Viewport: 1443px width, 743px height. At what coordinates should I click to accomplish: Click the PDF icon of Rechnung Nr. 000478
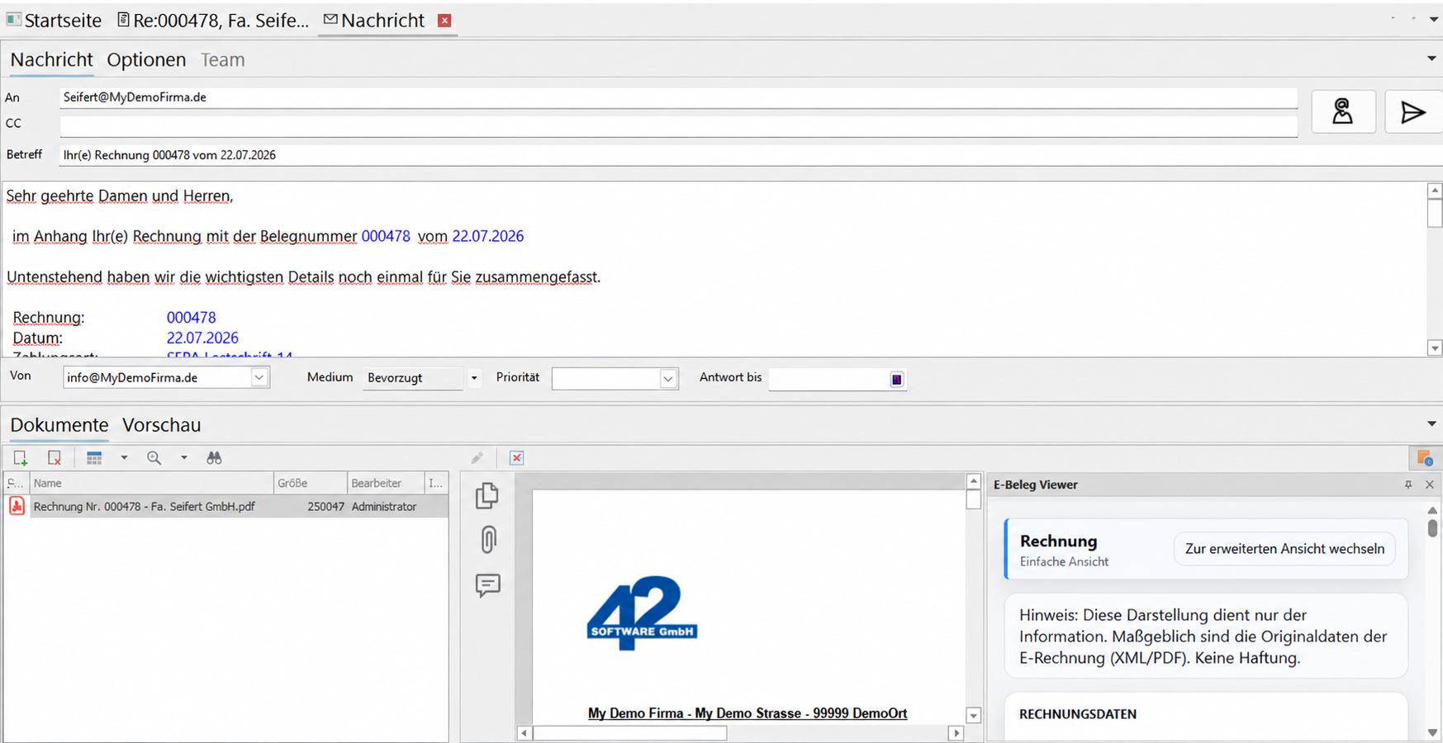pos(17,506)
